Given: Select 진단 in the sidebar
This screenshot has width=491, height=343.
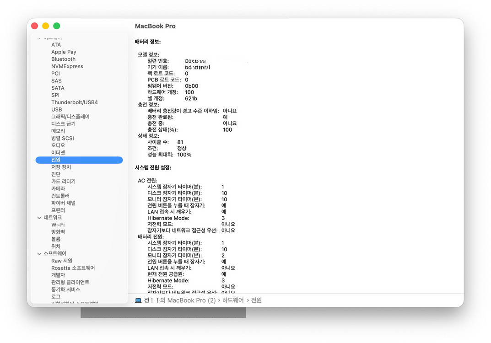Looking at the screenshot, I should tap(55, 174).
